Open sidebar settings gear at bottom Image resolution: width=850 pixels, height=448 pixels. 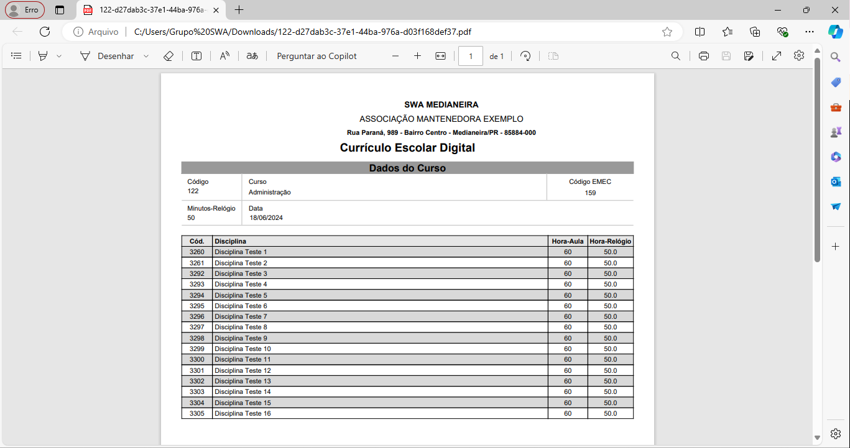coord(836,433)
